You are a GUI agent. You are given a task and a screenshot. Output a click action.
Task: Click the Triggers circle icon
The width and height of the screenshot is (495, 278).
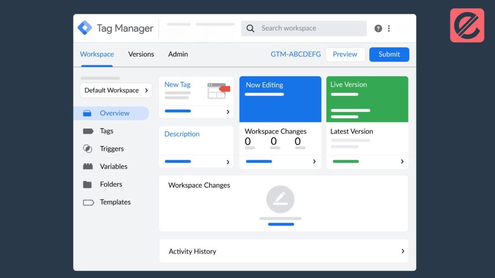(87, 149)
